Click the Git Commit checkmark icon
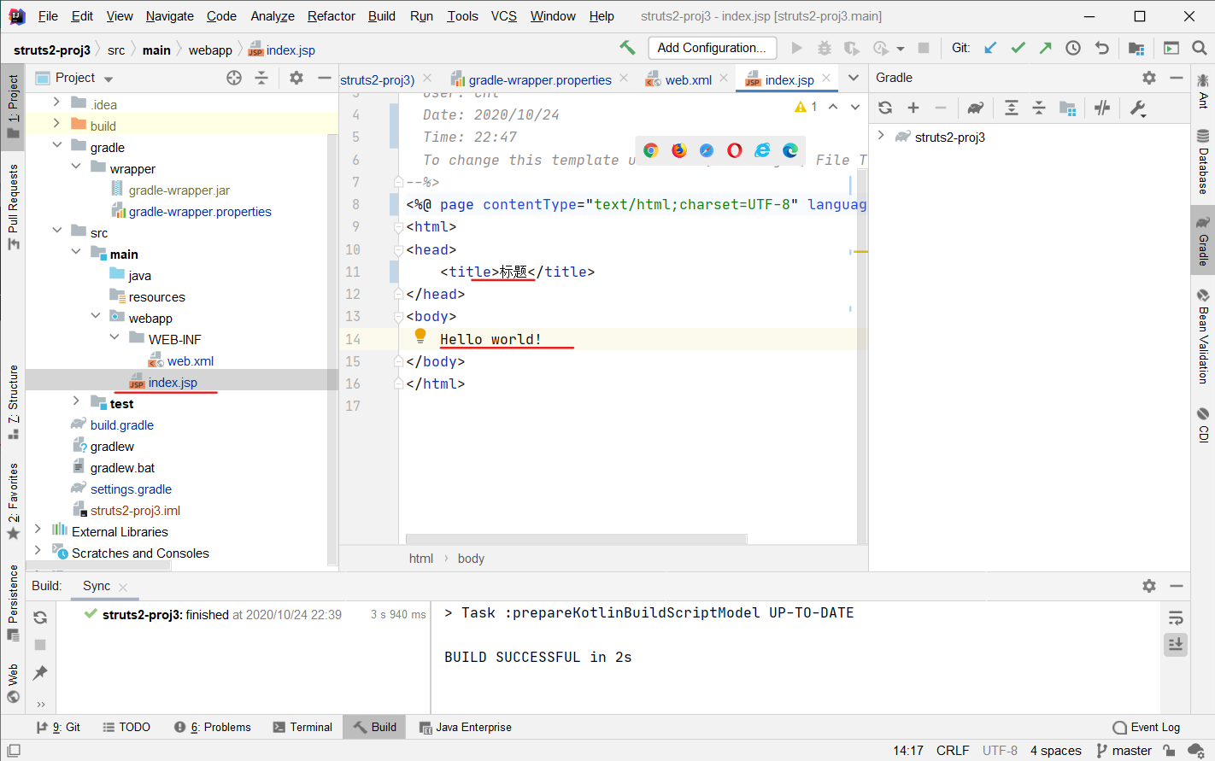1215x761 pixels. pyautogui.click(x=1018, y=48)
